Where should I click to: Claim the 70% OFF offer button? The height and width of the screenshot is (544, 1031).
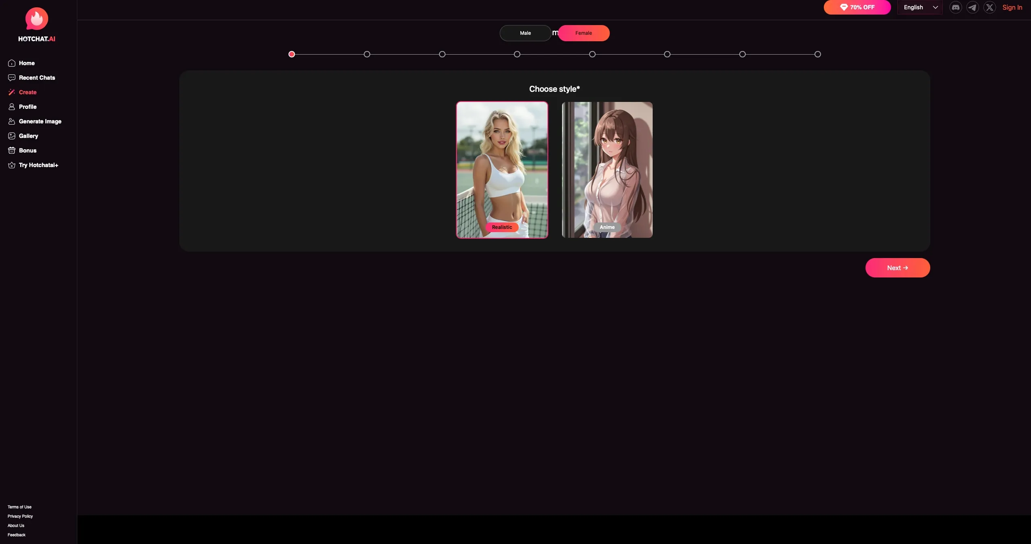857,7
